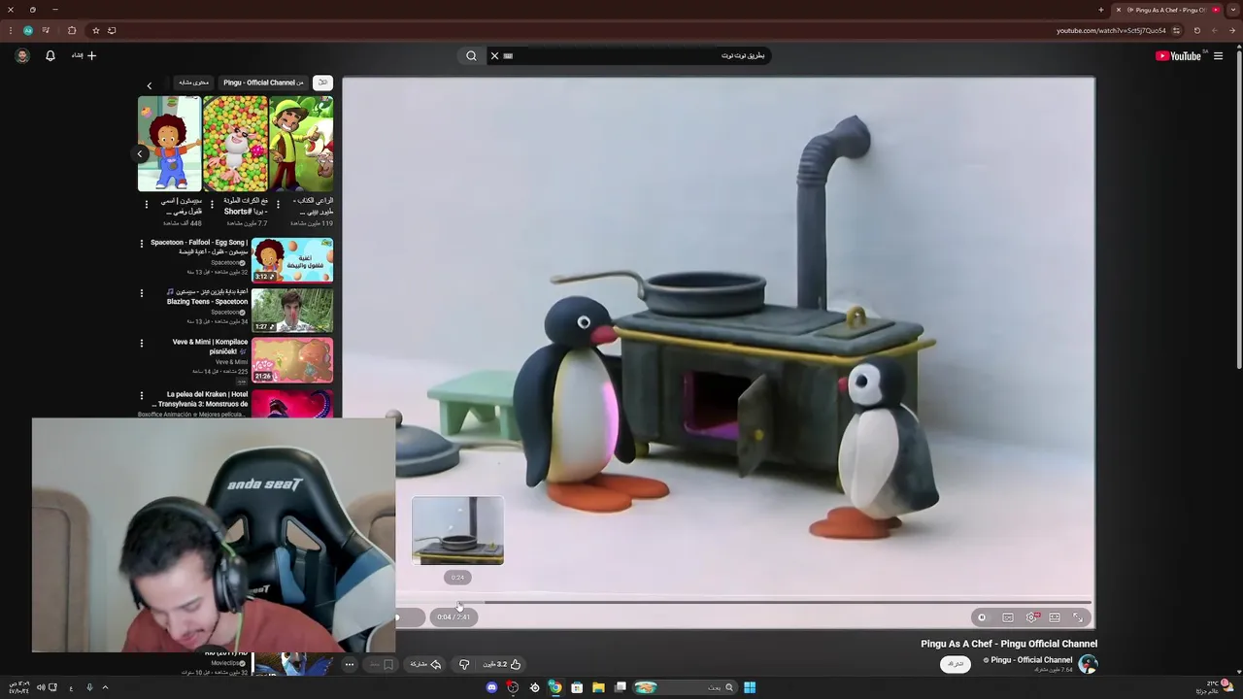This screenshot has height=699, width=1243.
Task: Like the video with thumbs up
Action: [503, 664]
